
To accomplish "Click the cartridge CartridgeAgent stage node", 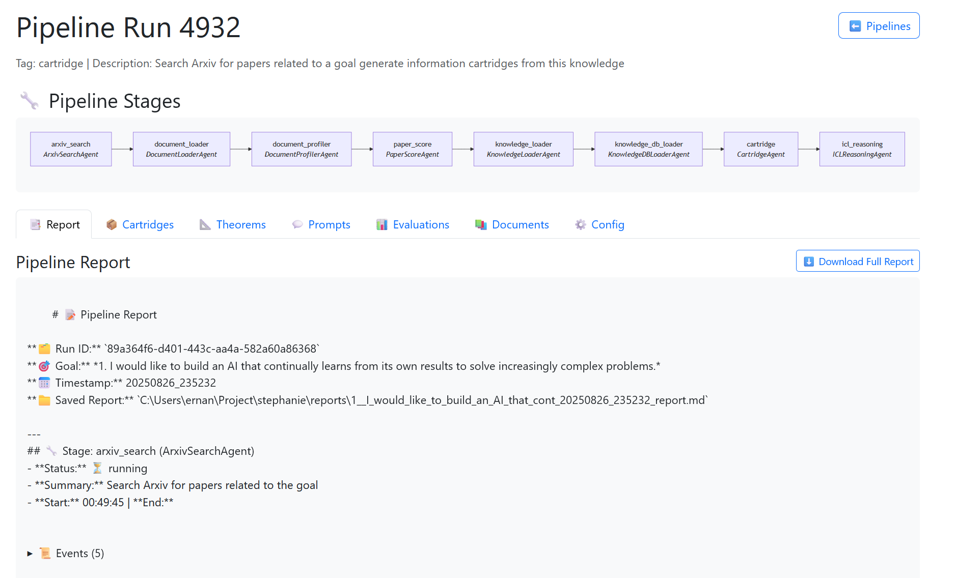I will 760,149.
